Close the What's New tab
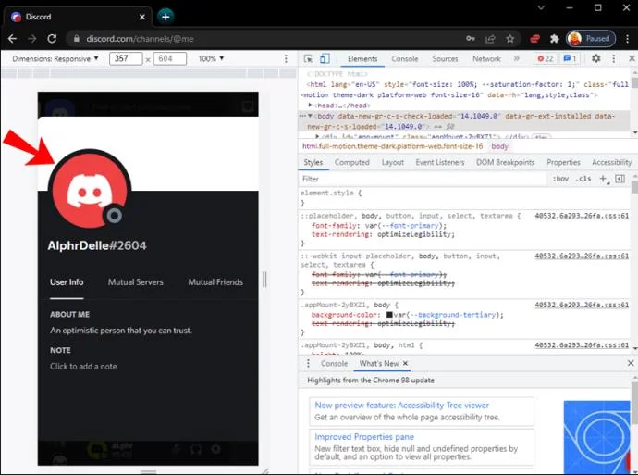Image resolution: width=638 pixels, height=475 pixels. tap(405, 363)
